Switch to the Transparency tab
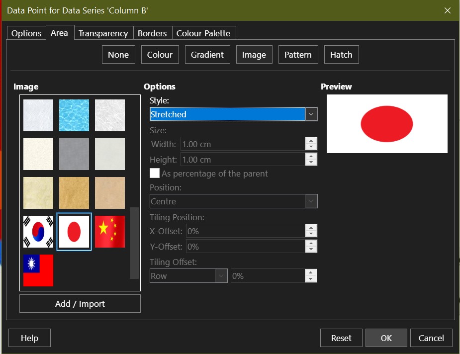 coord(103,33)
